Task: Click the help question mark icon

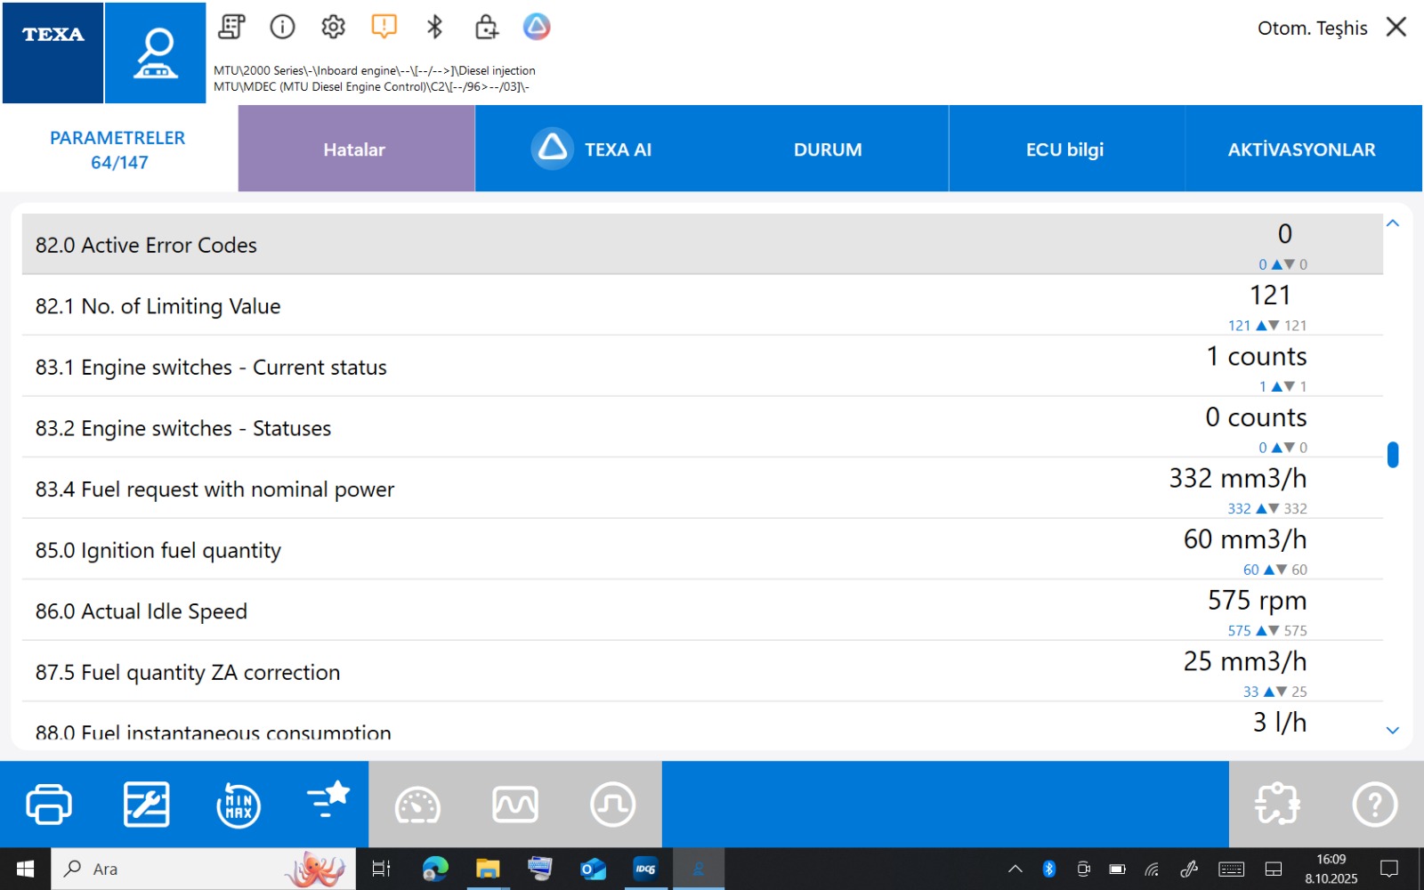Action: 1374,805
